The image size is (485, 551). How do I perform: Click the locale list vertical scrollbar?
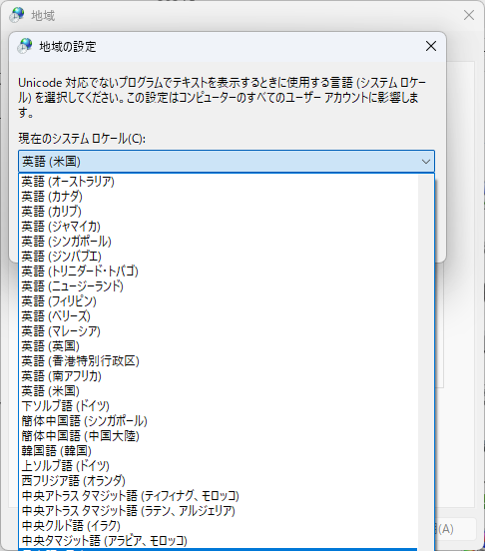click(x=426, y=362)
